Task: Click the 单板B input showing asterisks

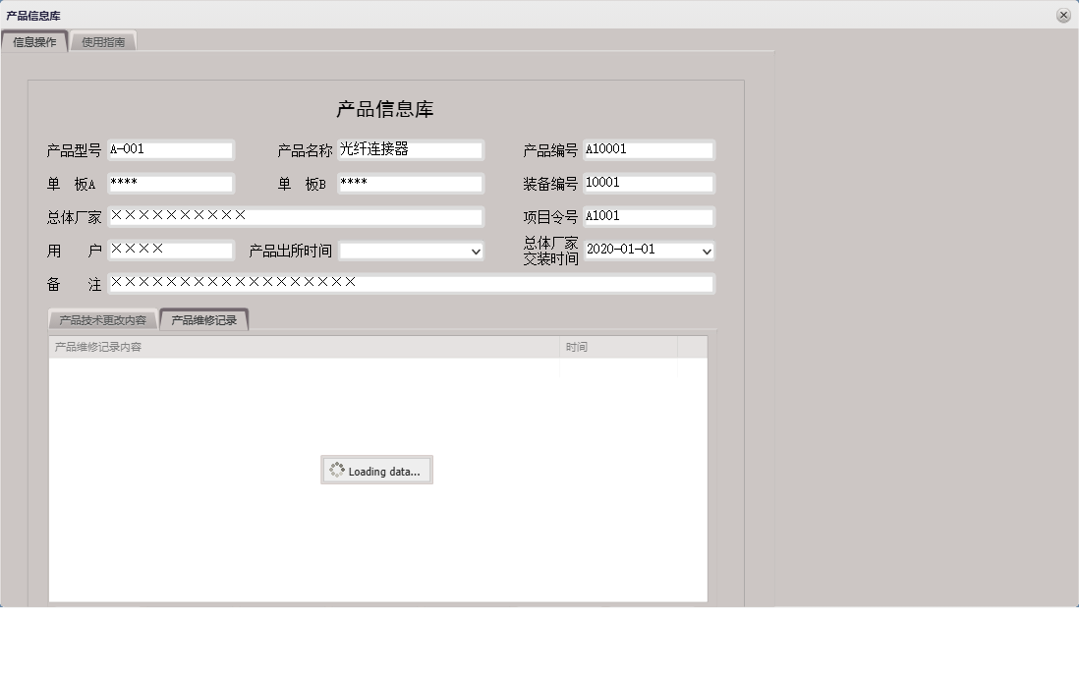Action: (x=411, y=183)
